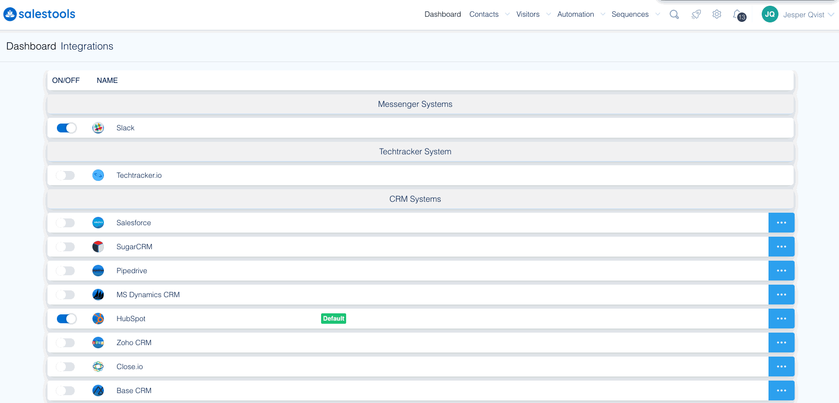Click the NAME column header
The image size is (839, 403).
(107, 80)
